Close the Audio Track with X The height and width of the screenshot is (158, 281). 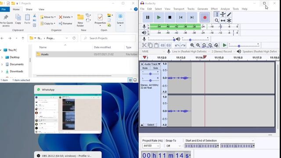click(142, 64)
